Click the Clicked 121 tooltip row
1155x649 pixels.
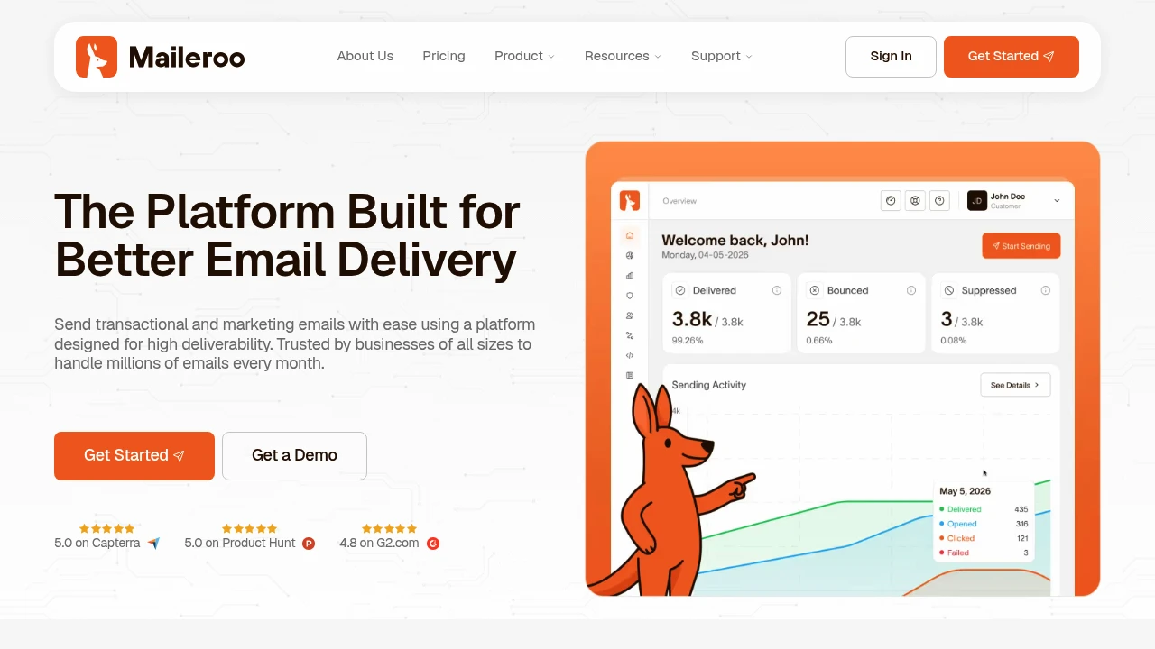(984, 538)
